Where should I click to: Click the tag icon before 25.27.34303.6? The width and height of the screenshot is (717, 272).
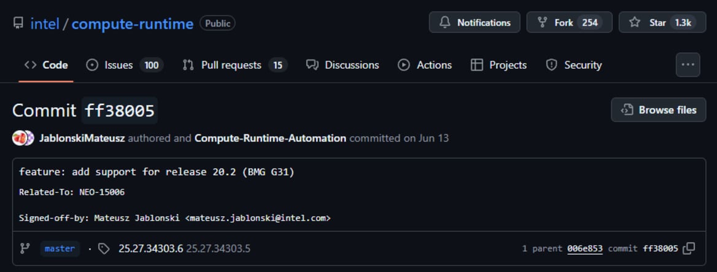pos(104,249)
